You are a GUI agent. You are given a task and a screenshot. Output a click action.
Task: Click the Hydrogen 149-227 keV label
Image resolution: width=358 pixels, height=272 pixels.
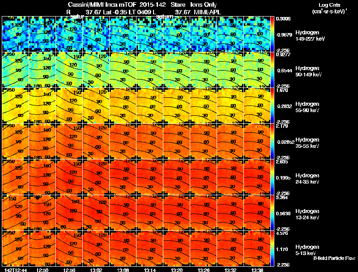click(310, 36)
